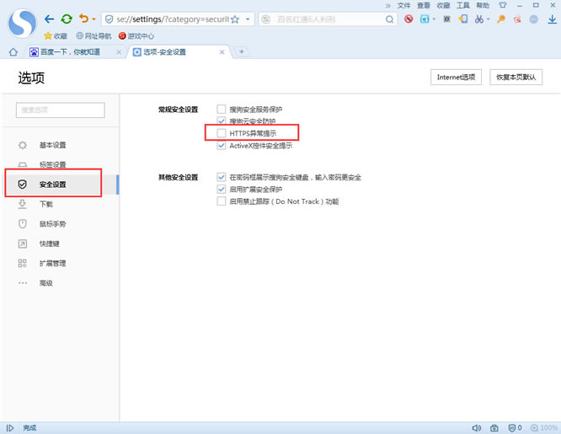Go back with the blue arrow

[50, 19]
